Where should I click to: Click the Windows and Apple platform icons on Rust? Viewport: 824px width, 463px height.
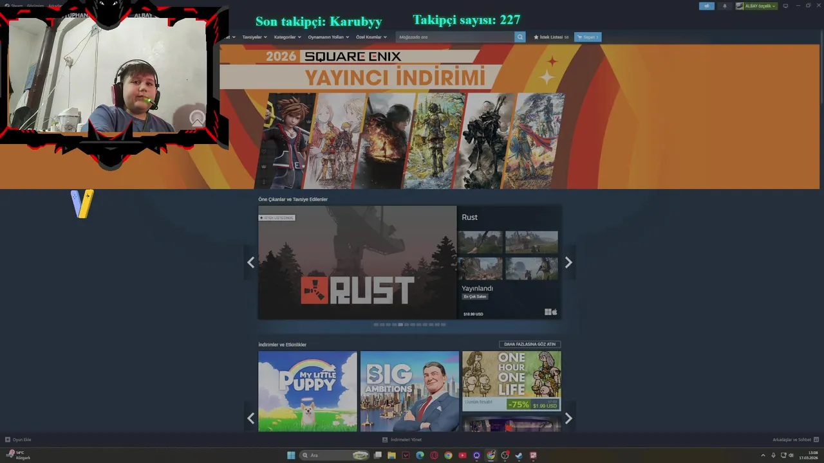[551, 313]
